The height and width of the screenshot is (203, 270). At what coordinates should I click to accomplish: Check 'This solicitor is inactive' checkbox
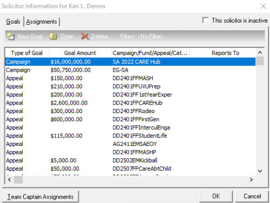point(205,20)
